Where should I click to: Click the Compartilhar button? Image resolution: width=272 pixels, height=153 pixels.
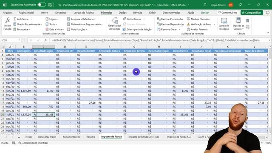point(252,12)
